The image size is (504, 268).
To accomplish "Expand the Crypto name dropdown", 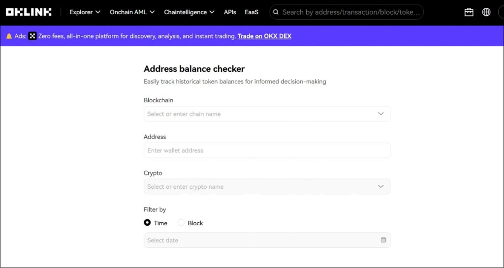I will [x=380, y=186].
